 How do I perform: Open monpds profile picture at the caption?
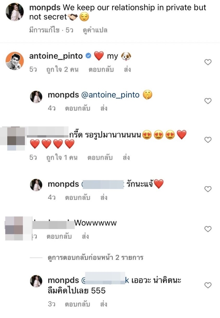(15, 12)
